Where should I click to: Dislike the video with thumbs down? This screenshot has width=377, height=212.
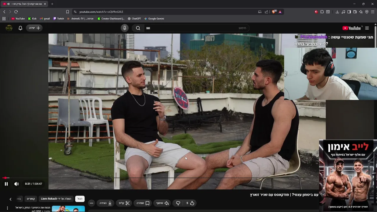pyautogui.click(x=178, y=203)
